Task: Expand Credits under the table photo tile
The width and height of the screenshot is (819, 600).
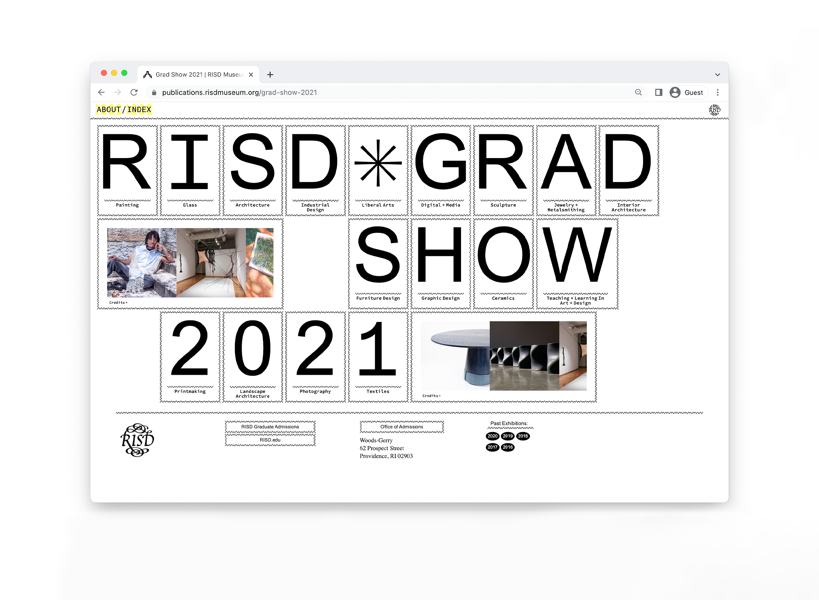Action: pos(431,396)
